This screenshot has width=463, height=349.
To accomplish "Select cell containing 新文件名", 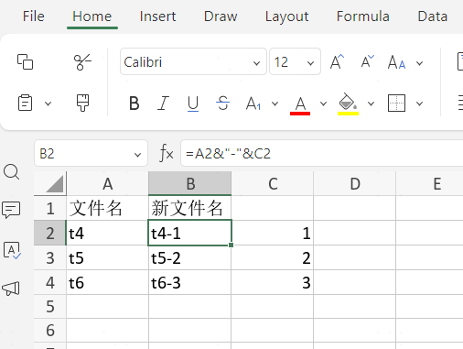I will point(190,209).
